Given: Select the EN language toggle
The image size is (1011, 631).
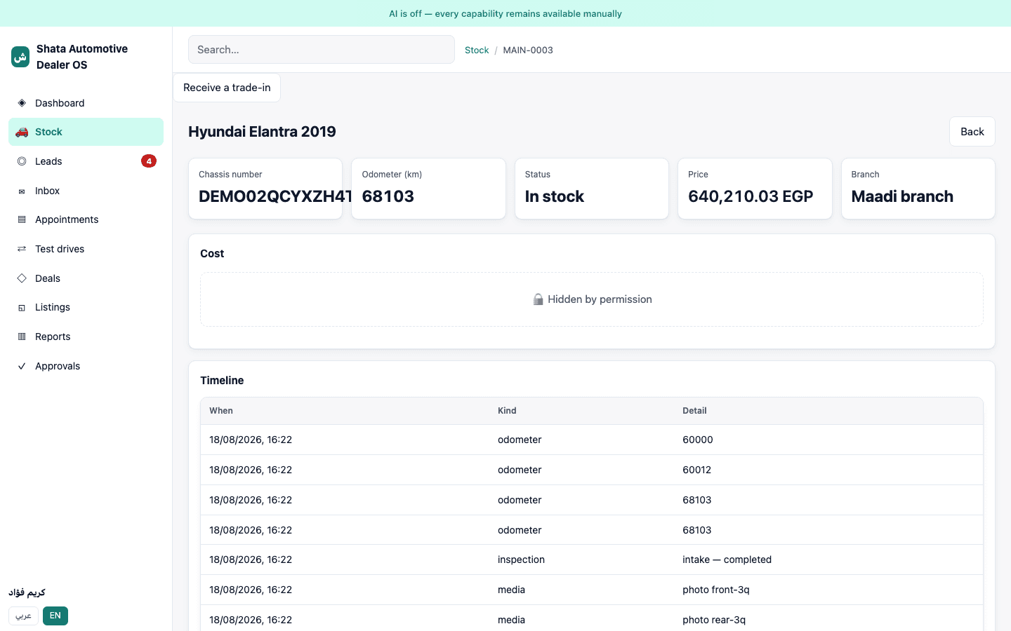Looking at the screenshot, I should point(55,616).
